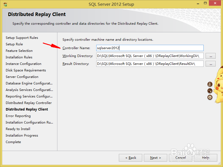This screenshot has width=223, height=167.
Task: Go back to the previous setup step
Action: coord(130,157)
